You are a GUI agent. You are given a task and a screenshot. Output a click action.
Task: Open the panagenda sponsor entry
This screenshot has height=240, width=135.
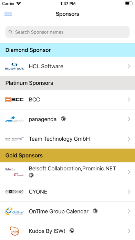67,119
